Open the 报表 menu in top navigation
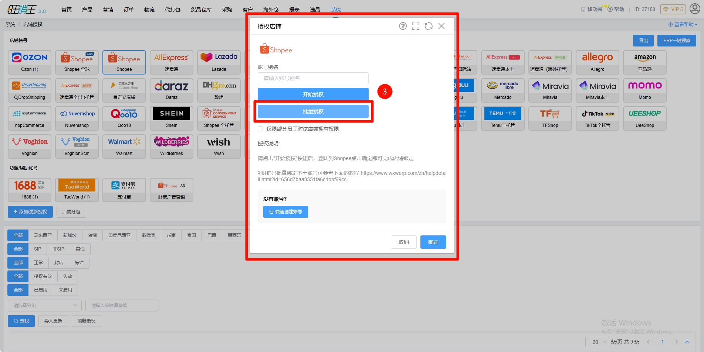This screenshot has width=704, height=352. tap(294, 10)
